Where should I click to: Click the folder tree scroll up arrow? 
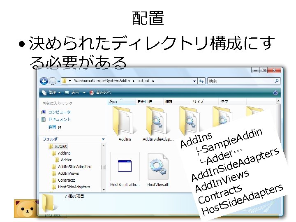(104, 146)
